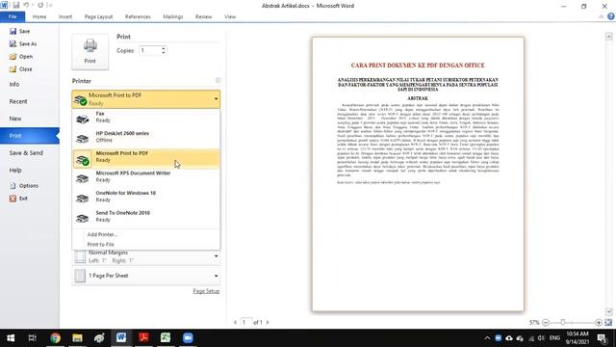This screenshot has height=347, width=616.
Task: Click the Redo icon in title bar
Action: [40, 5]
